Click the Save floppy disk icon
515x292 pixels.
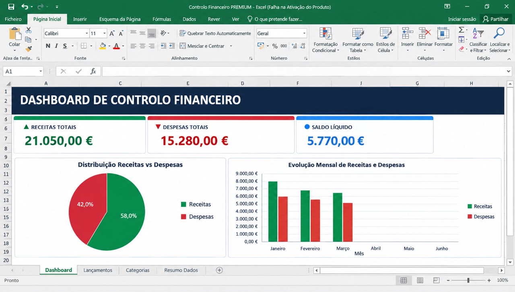click(x=11, y=7)
